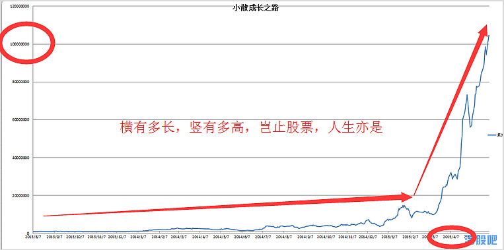The height and width of the screenshot is (250, 504).
Task: Click the red circle around 100000000
Action: click(27, 43)
